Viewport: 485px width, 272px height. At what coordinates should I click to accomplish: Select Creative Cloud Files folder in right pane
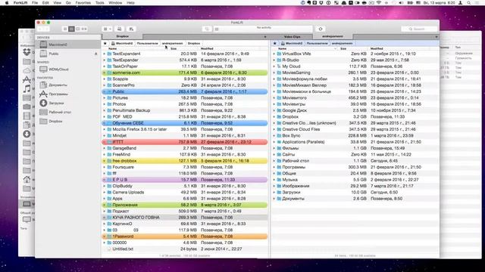click(355, 129)
